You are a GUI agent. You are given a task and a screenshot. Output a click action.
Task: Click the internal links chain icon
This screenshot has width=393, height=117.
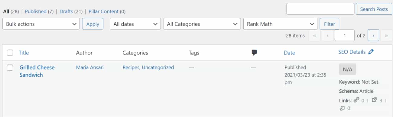pyautogui.click(x=356, y=100)
